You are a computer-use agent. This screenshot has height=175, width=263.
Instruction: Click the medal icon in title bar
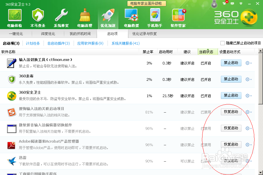tap(214, 4)
